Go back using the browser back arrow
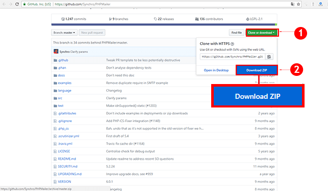The height and width of the screenshot is (191, 328). coord(4,4)
